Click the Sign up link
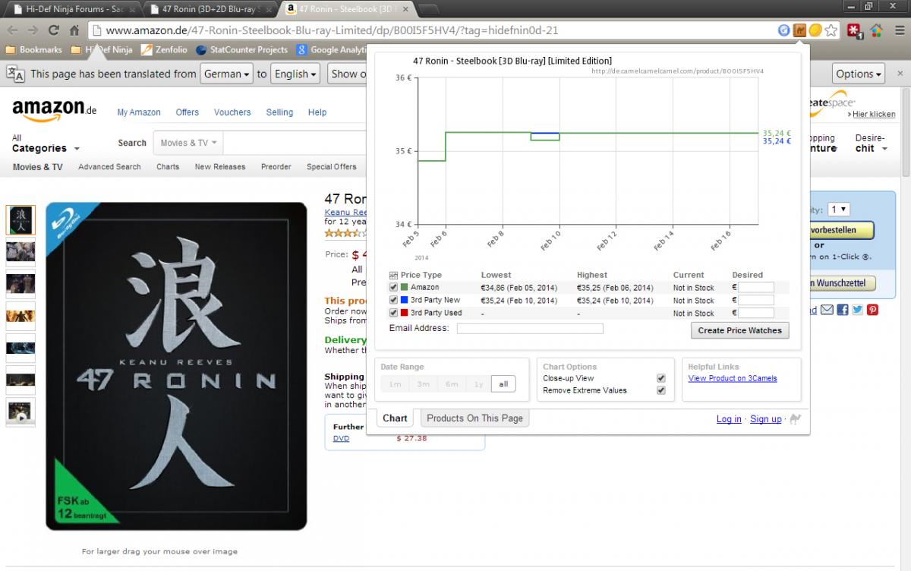The height and width of the screenshot is (571, 911). (765, 419)
